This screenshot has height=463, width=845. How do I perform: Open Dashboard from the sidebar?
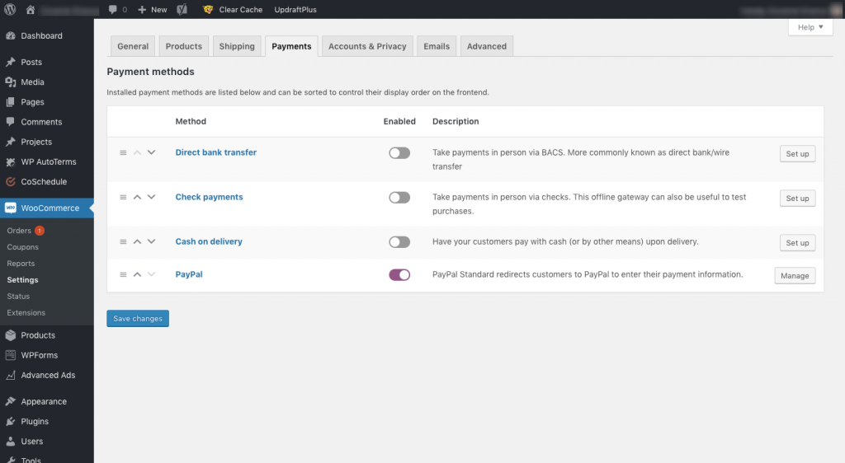(x=41, y=36)
